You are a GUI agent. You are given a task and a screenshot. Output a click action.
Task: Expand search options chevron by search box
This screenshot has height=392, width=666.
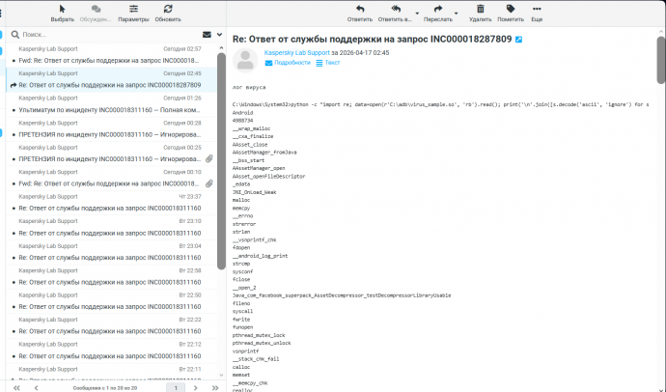point(219,34)
